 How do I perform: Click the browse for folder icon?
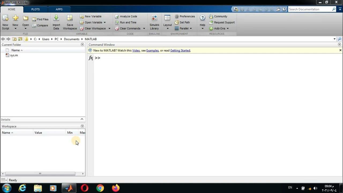[20, 39]
